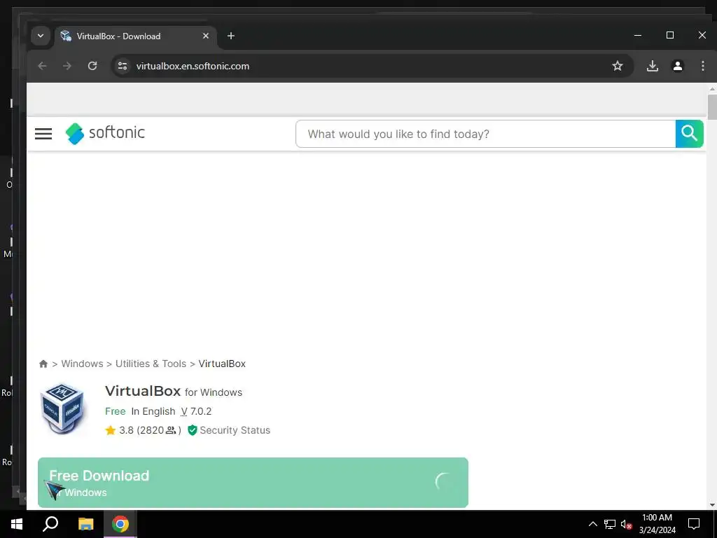Click the VirtualBox for Windows title
This screenshot has width=717, height=538.
coord(174,392)
